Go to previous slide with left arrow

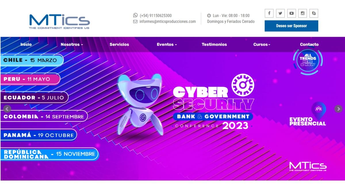click(x=7, y=109)
